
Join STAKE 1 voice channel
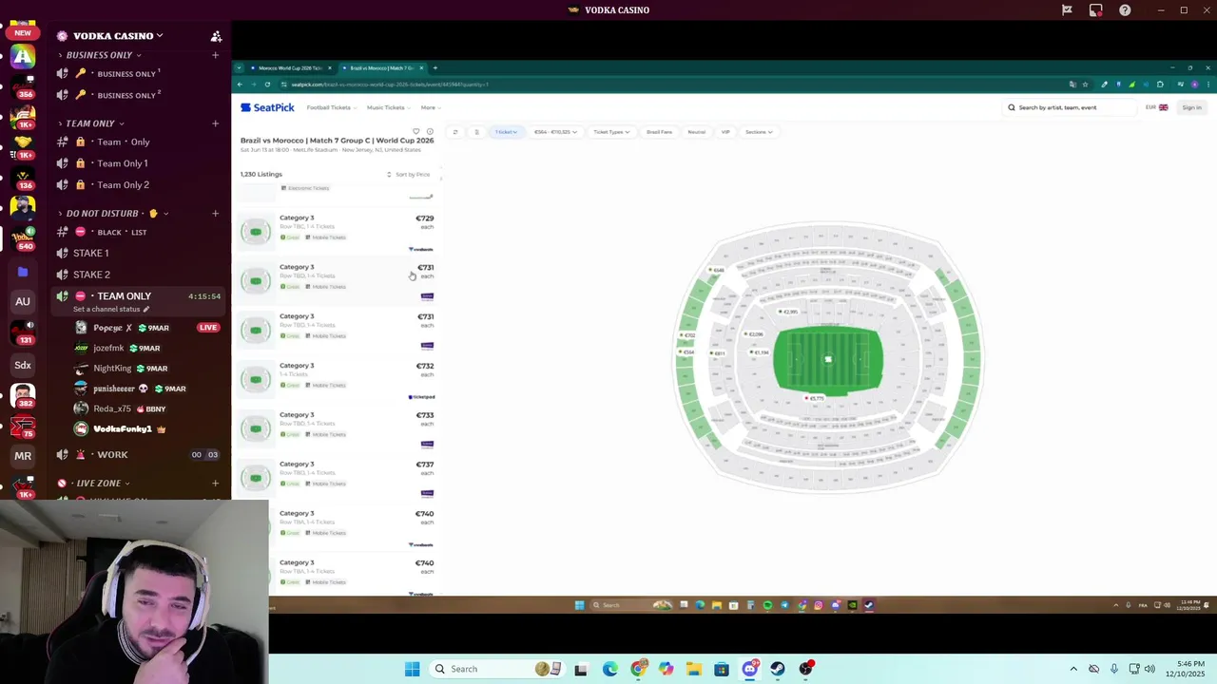point(139,254)
